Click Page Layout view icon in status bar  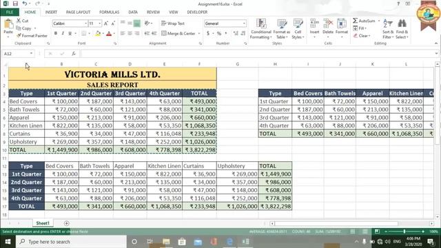click(x=365, y=231)
